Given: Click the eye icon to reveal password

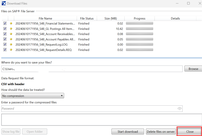Looking at the screenshot, I should (x=179, y=109).
